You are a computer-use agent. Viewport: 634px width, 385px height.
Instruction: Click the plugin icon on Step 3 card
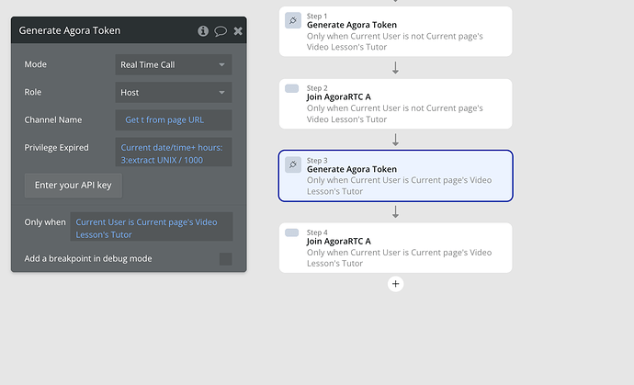[293, 164]
